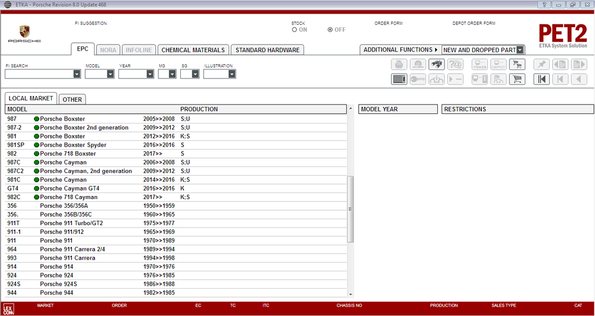
Task: Click the Restrictions column header
Action: (x=518, y=109)
